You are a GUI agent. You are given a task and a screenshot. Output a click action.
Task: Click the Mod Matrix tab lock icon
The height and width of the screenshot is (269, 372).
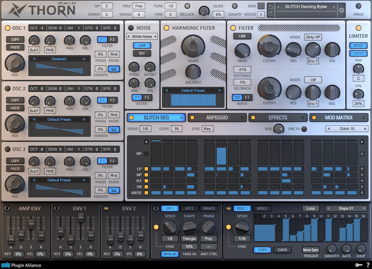364,117
